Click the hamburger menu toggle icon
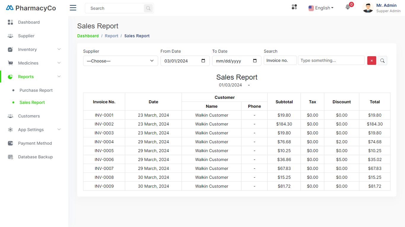 tap(73, 8)
